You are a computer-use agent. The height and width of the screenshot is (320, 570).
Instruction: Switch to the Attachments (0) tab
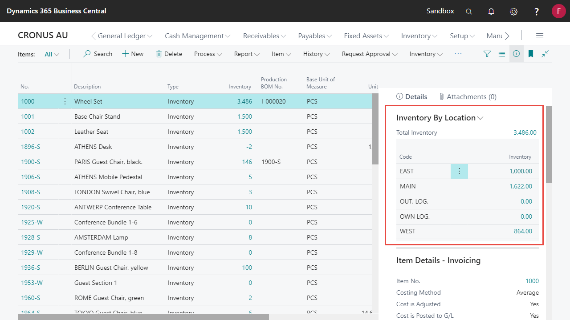[x=468, y=96]
